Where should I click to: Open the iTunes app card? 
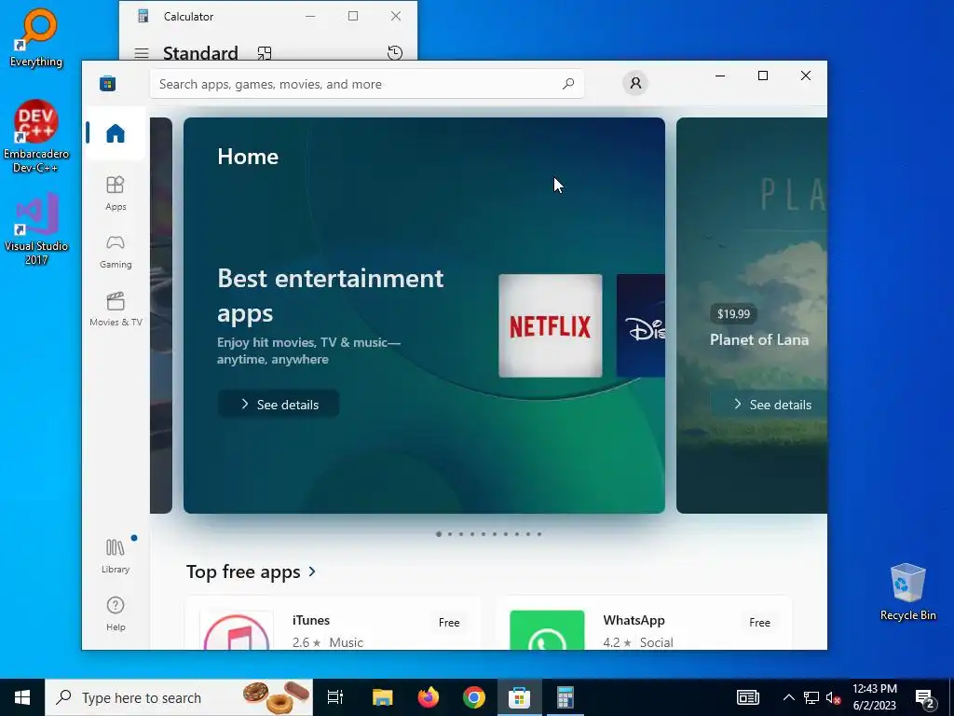pos(333,624)
